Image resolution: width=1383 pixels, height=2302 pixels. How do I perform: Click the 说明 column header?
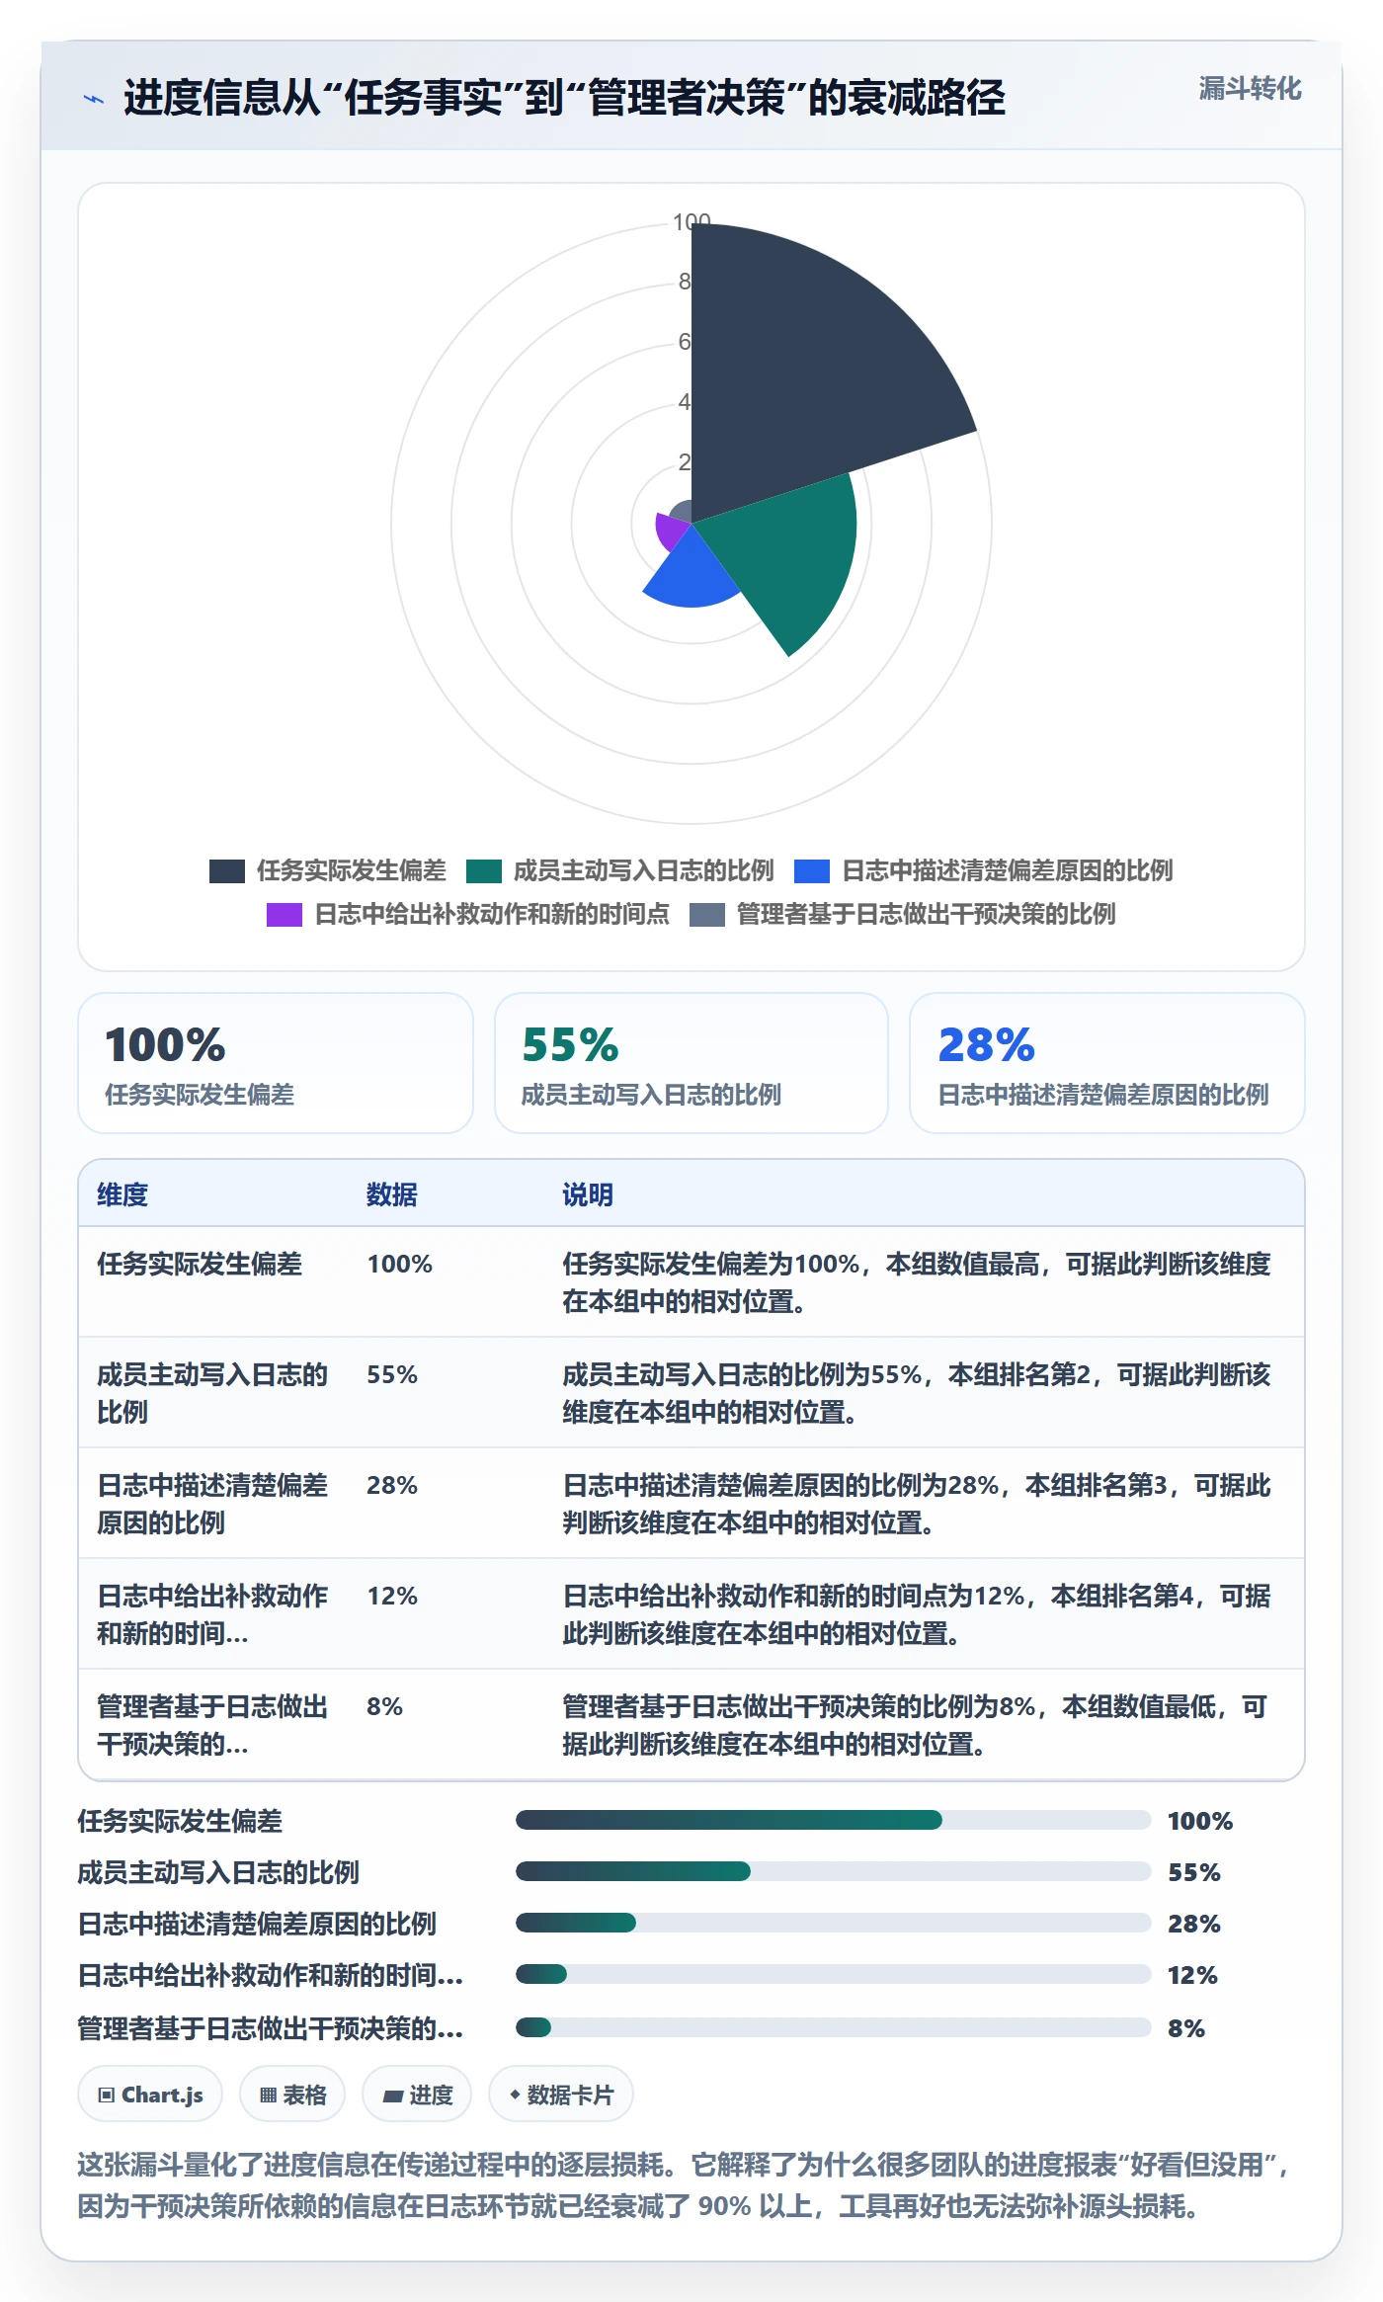tap(588, 1194)
